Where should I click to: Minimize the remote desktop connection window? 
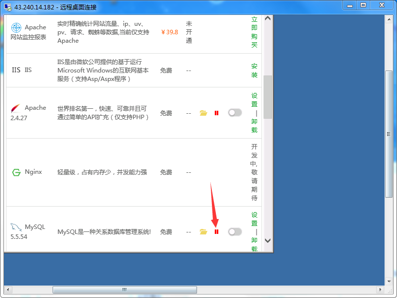(350, 5)
